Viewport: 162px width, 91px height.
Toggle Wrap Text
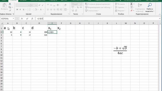(x=65, y=5)
